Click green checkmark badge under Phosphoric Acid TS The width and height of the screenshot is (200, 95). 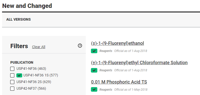tap(94, 89)
